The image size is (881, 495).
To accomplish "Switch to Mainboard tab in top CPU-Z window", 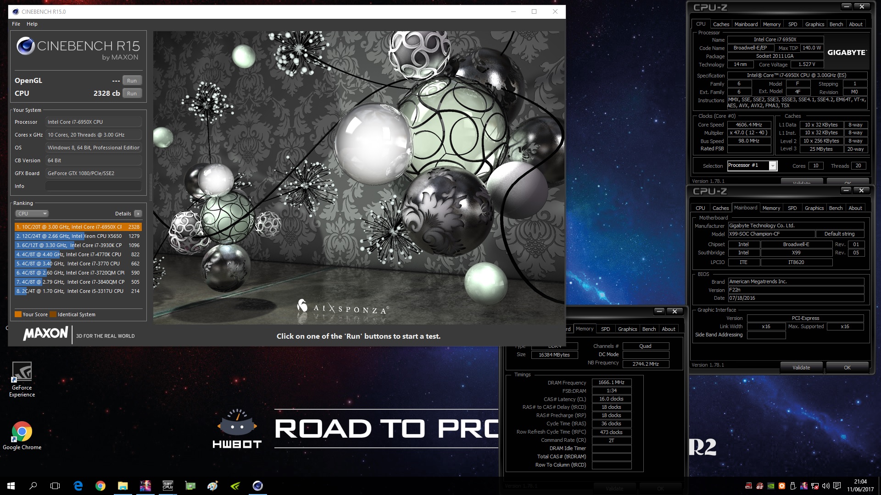I will coord(746,24).
